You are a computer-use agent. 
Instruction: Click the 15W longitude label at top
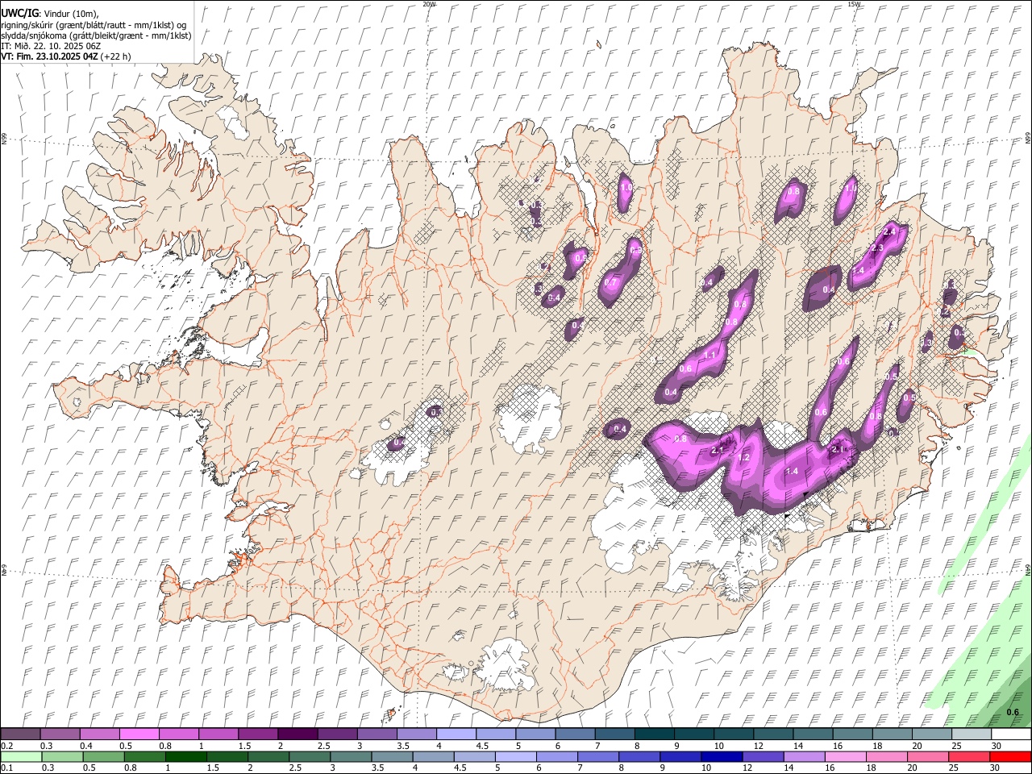click(854, 4)
